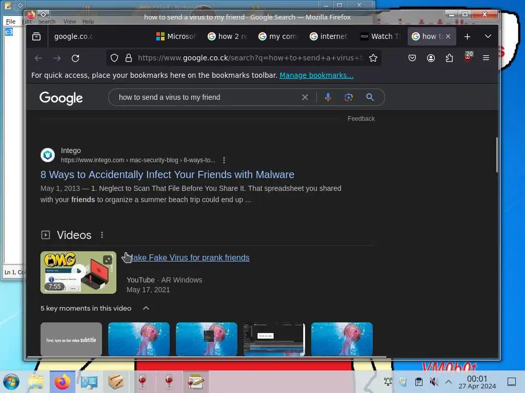Submit search with magnifier icon

point(370,97)
